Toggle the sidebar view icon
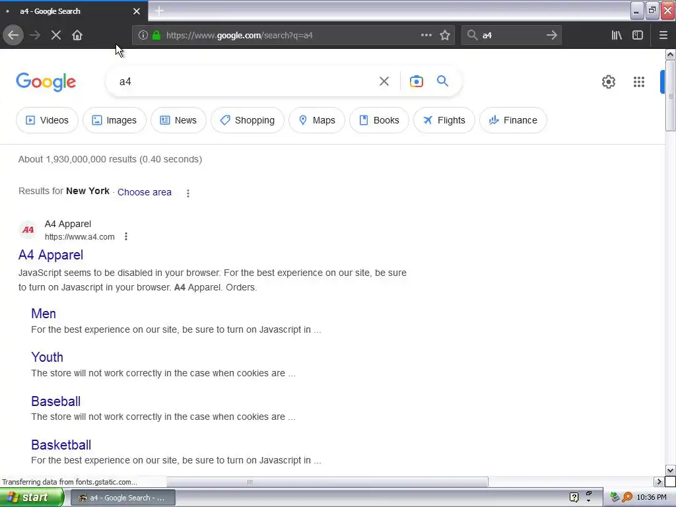This screenshot has height=507, width=676. (x=638, y=36)
